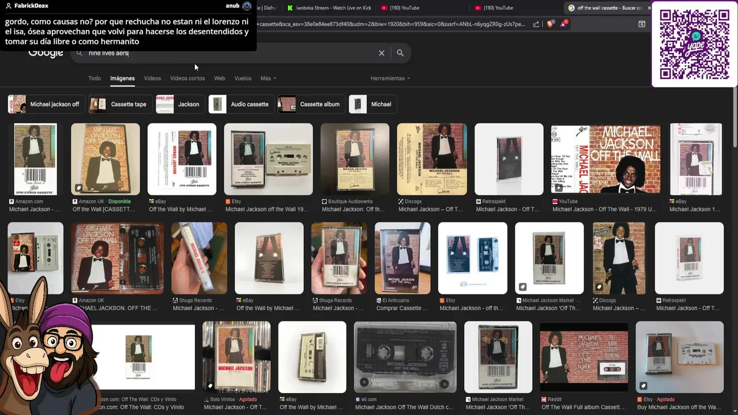Click 'Buy Michael Jackson off the Wa...' Etsy link
Image resolution: width=738 pixels, height=415 pixels.
[680, 408]
